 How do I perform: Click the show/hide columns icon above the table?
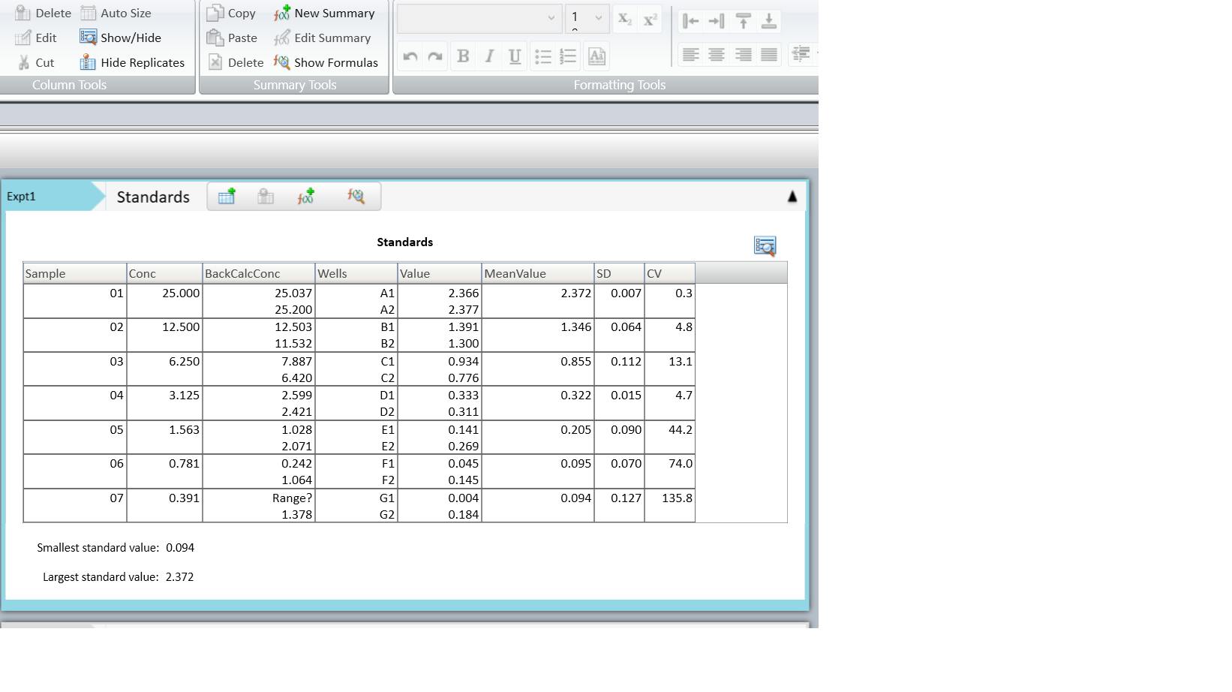(765, 246)
